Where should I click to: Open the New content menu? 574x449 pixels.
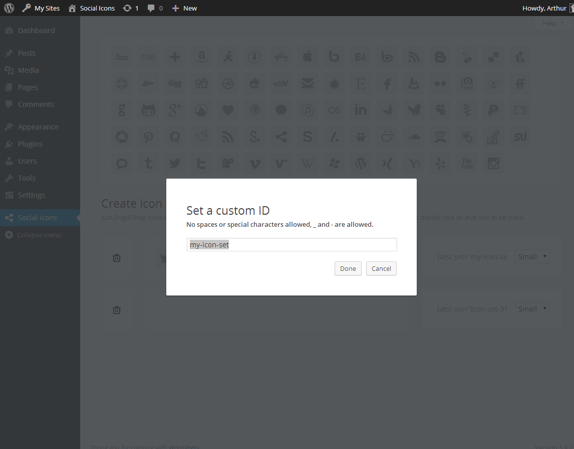coord(184,8)
